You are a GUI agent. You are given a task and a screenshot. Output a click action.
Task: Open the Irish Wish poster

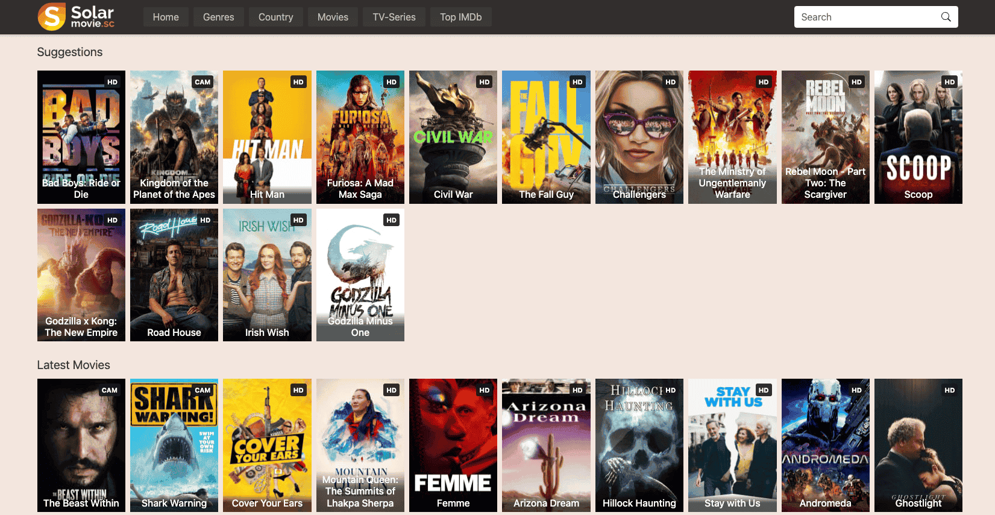click(267, 275)
